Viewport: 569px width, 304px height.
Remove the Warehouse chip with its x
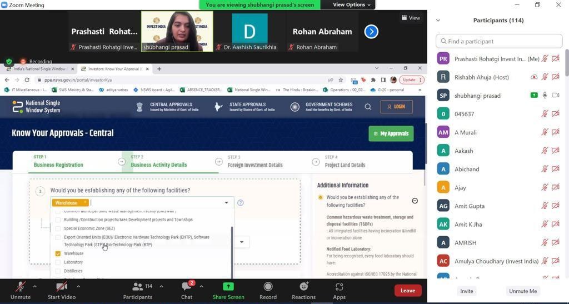coord(85,202)
